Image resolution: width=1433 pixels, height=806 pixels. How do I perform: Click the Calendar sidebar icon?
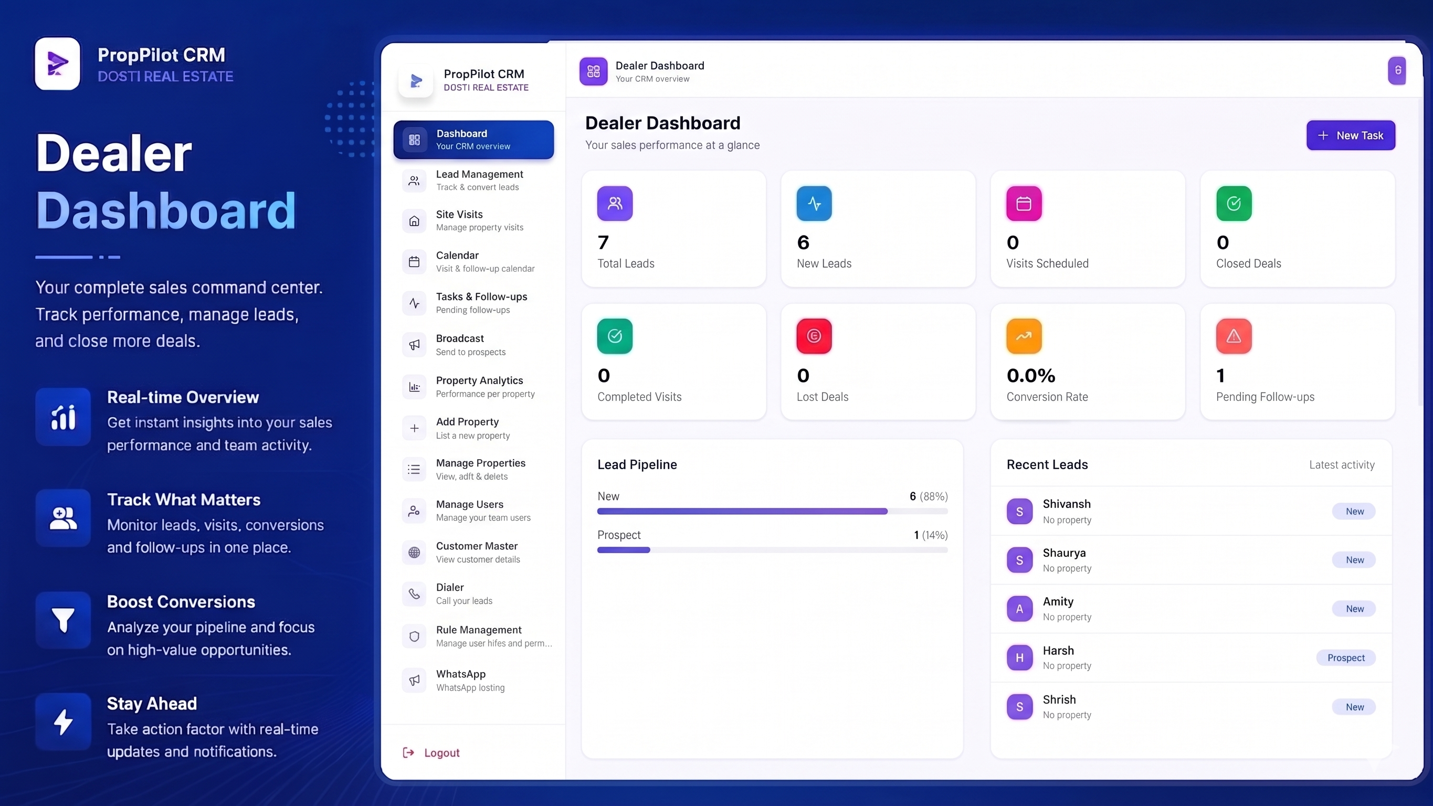click(414, 261)
